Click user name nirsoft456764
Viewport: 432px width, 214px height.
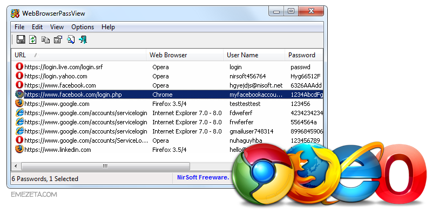(248, 76)
